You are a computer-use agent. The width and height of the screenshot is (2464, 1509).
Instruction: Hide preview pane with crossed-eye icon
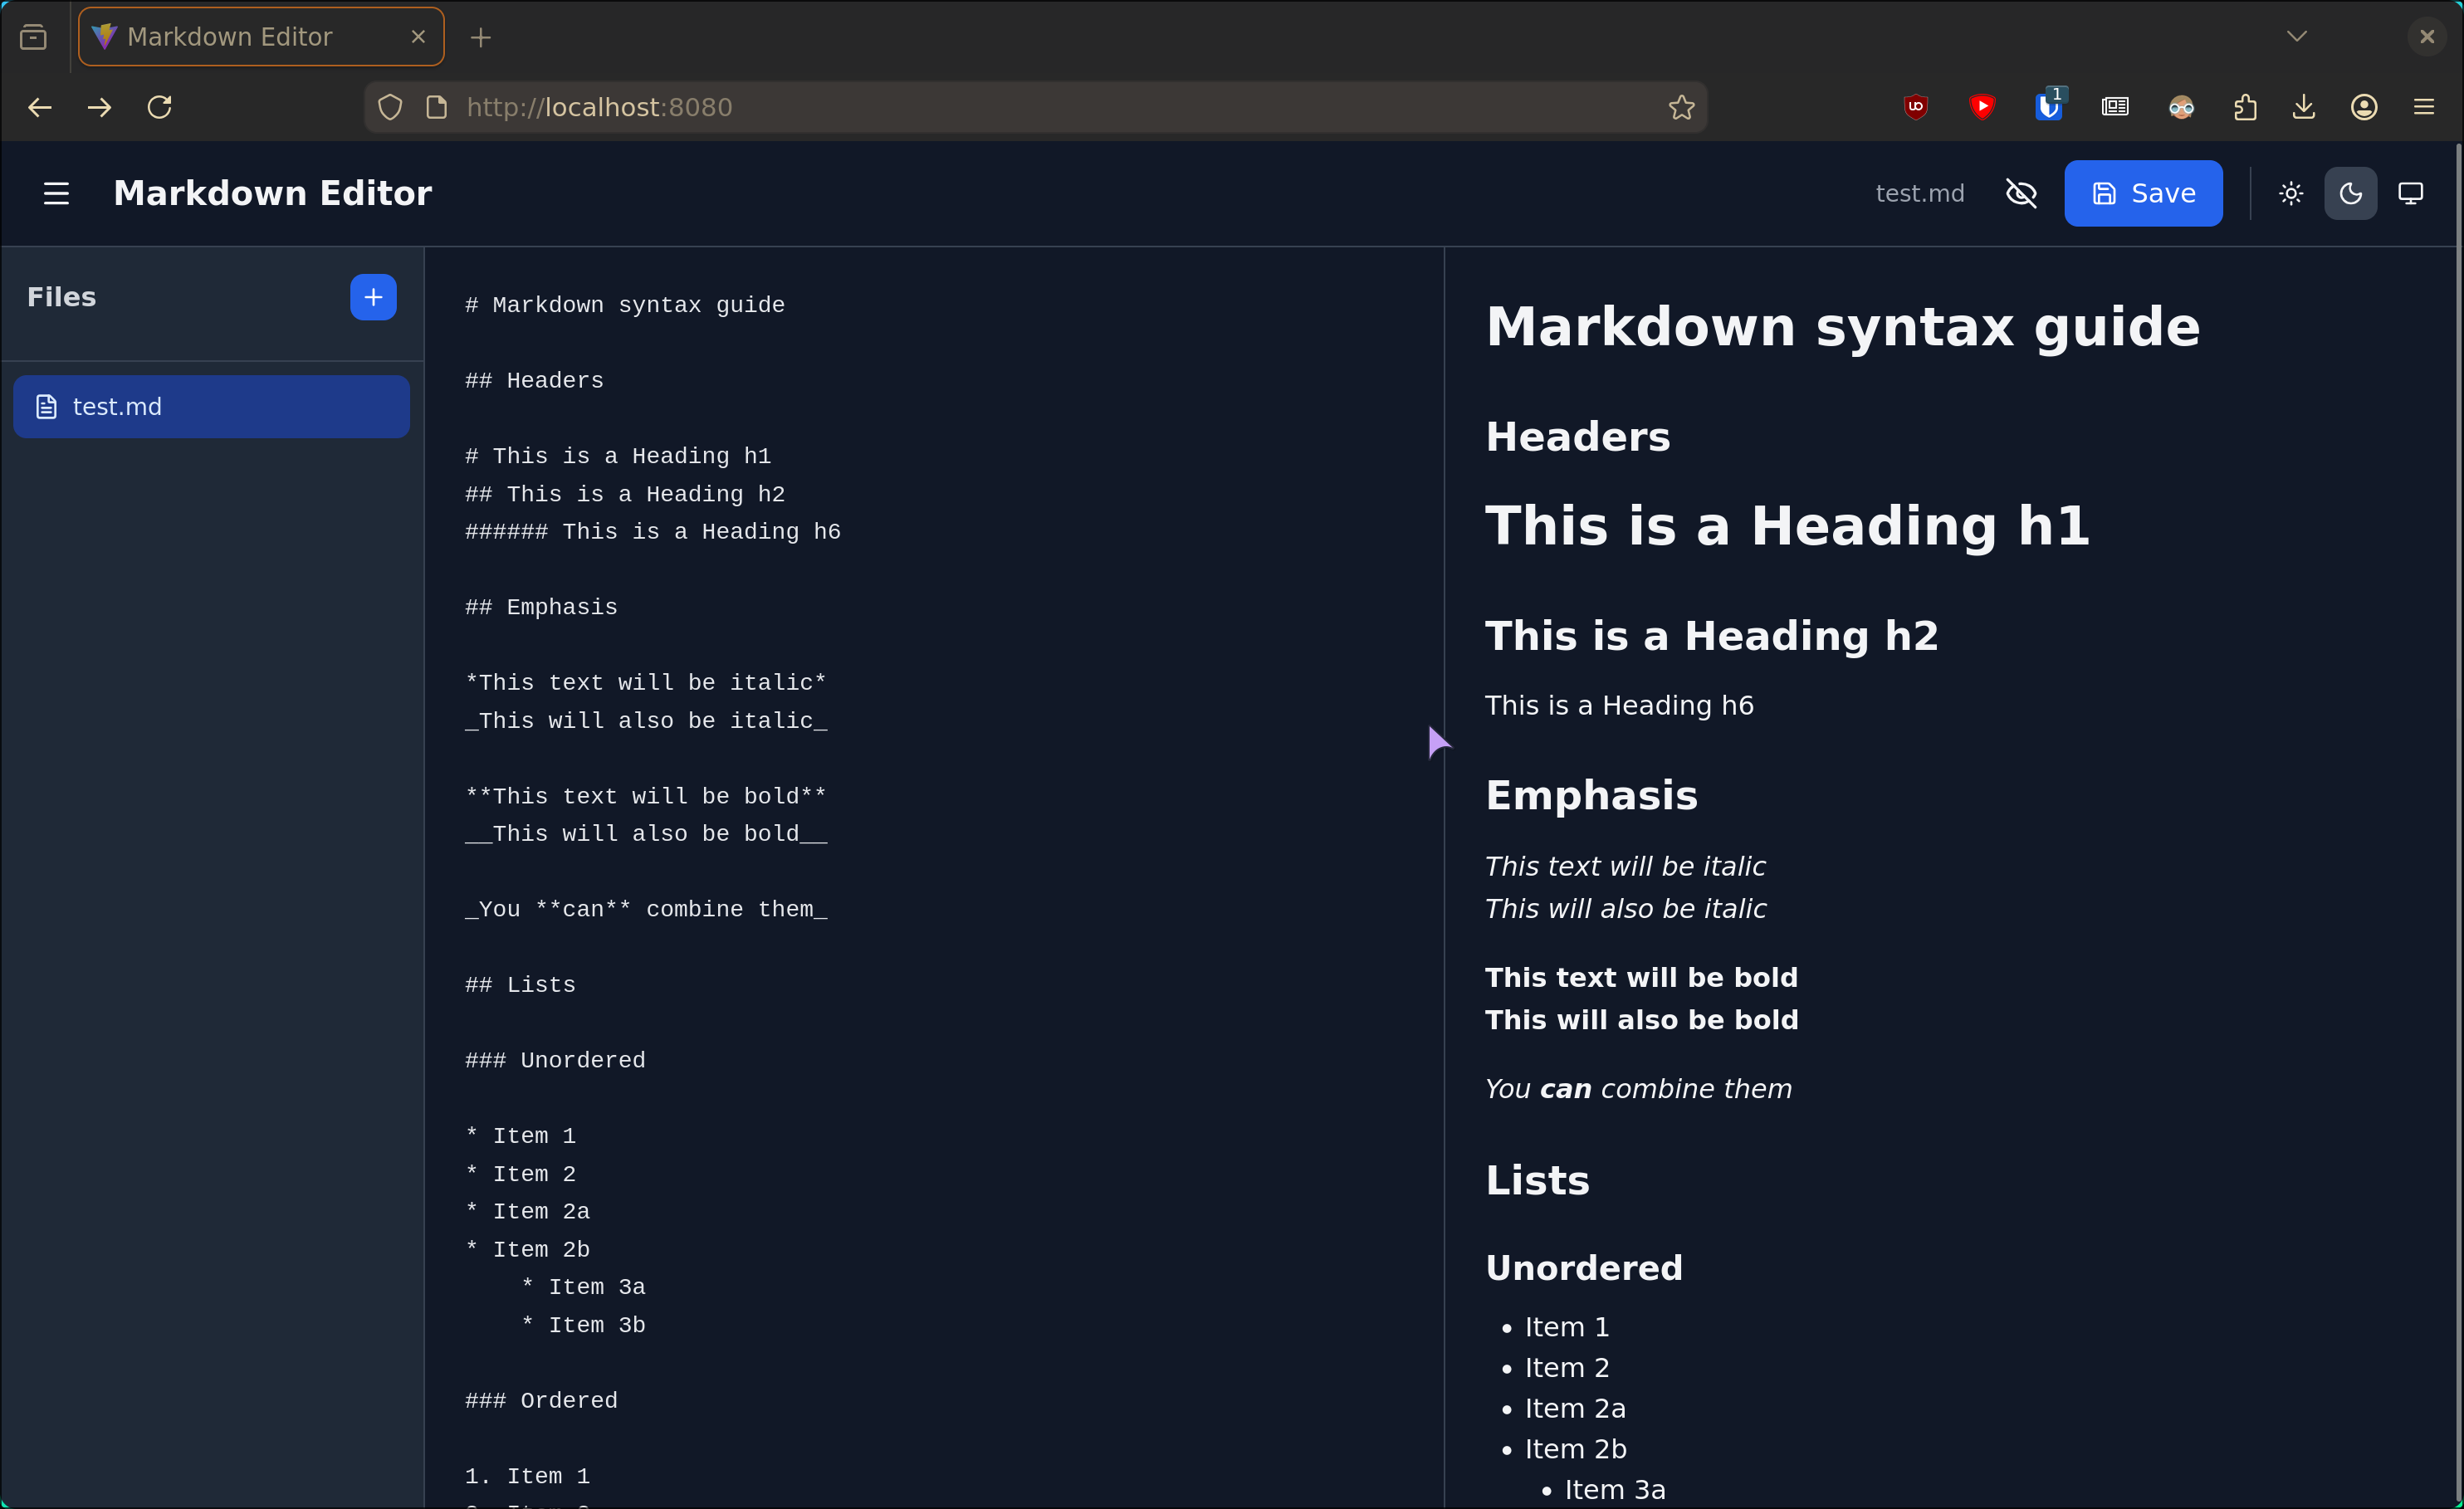(2021, 193)
